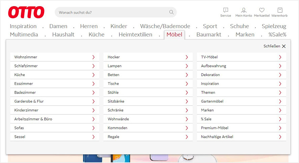Click the OTTO logo

click(26, 12)
